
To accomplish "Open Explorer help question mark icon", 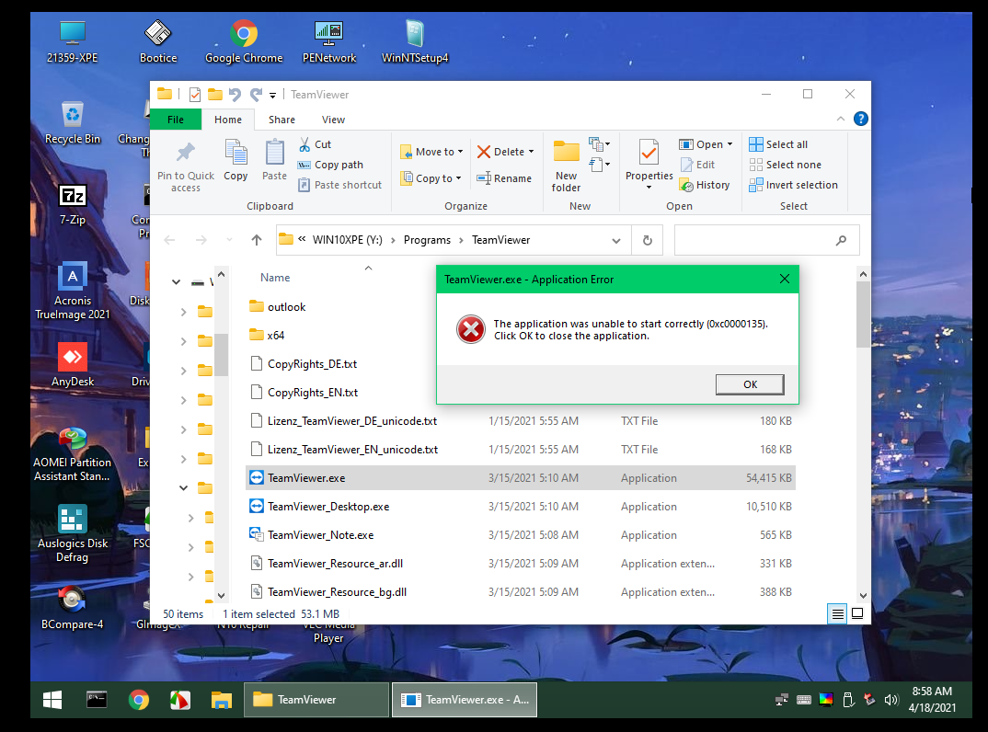I will (860, 119).
